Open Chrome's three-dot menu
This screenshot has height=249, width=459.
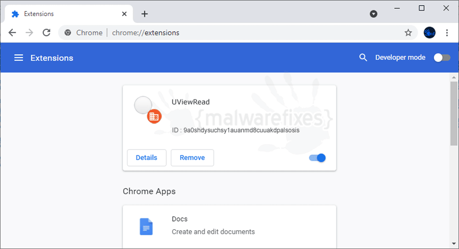tap(447, 33)
